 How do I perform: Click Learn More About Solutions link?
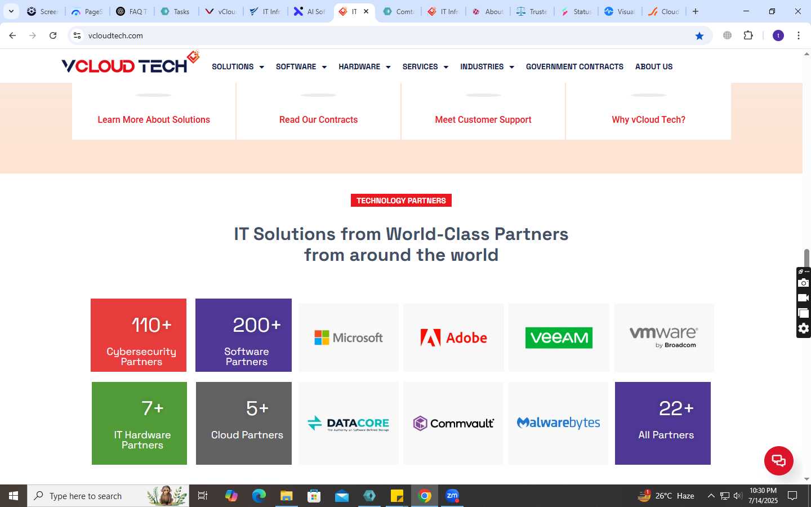(x=154, y=119)
